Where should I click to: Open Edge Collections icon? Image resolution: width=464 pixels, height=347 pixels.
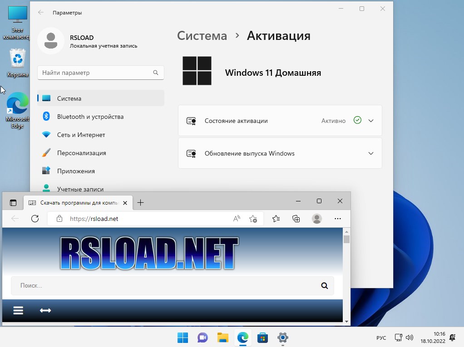coord(296,219)
